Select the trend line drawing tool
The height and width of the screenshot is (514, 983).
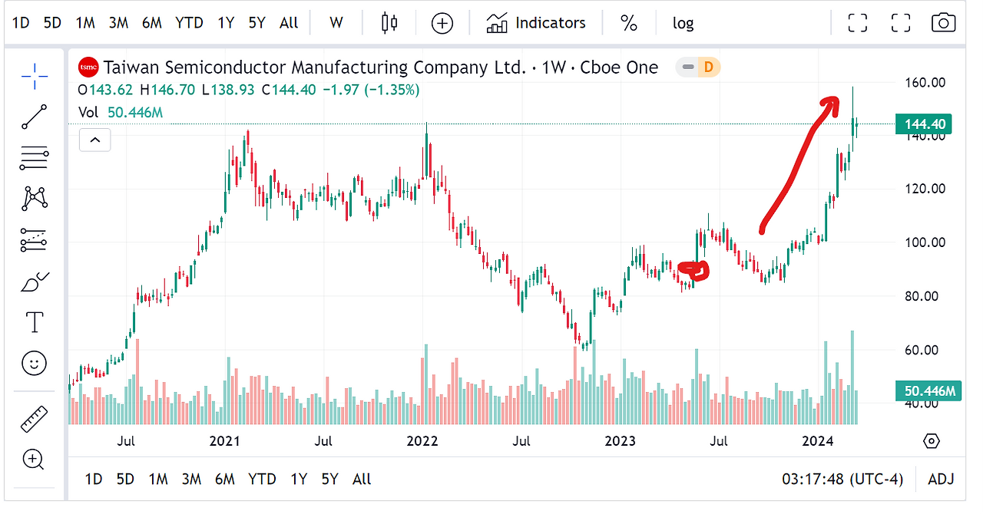pyautogui.click(x=34, y=117)
